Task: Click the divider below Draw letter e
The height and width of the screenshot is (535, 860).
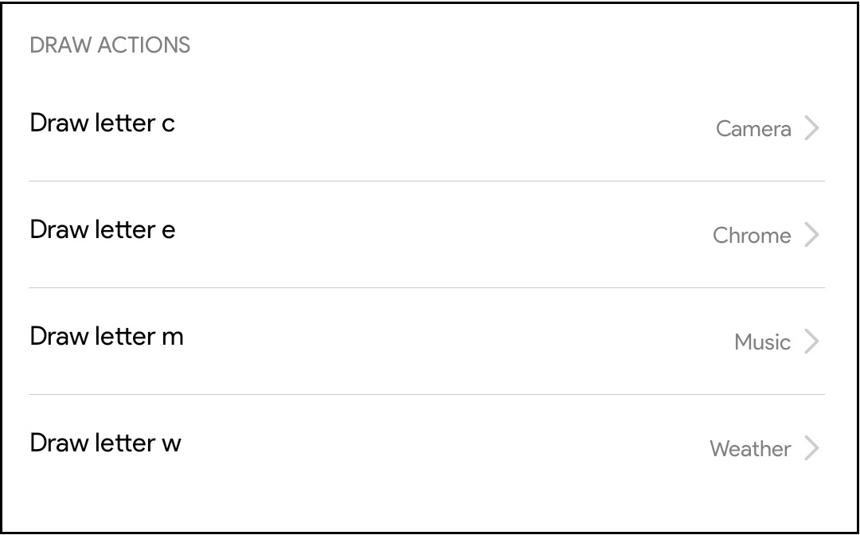Action: click(427, 287)
